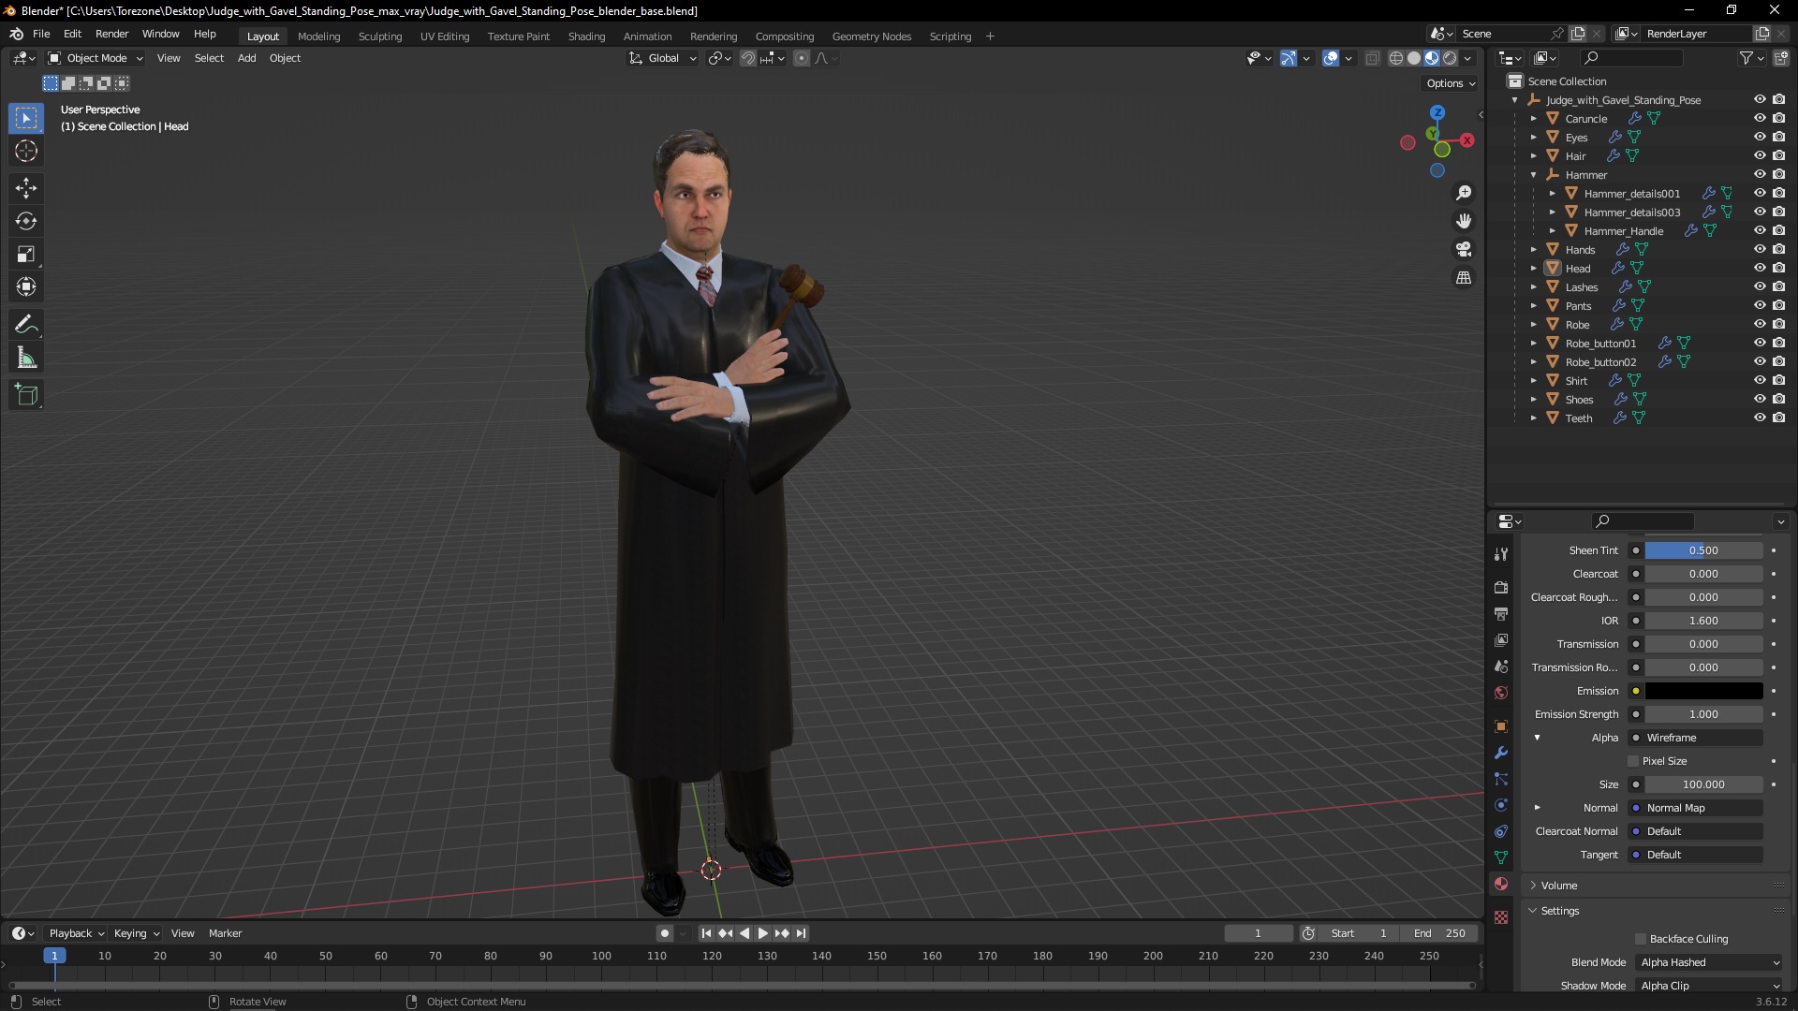The image size is (1798, 1011).
Task: Expand the Caruncle object in outliner
Action: pos(1534,119)
